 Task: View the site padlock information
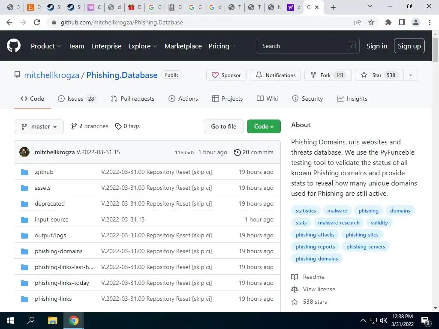54,22
